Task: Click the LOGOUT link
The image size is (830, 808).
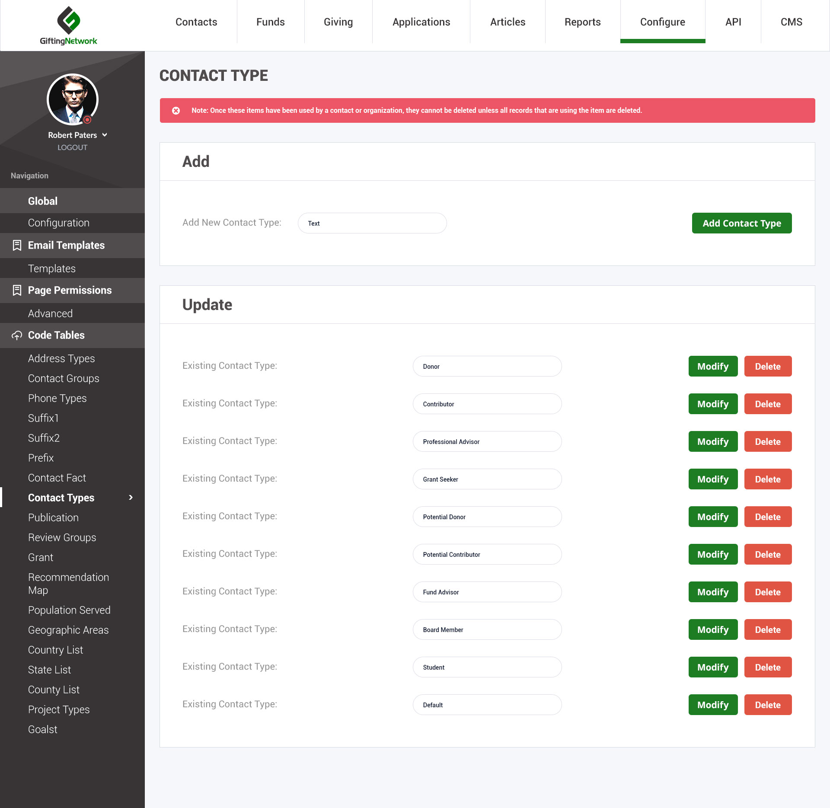Action: (x=72, y=147)
